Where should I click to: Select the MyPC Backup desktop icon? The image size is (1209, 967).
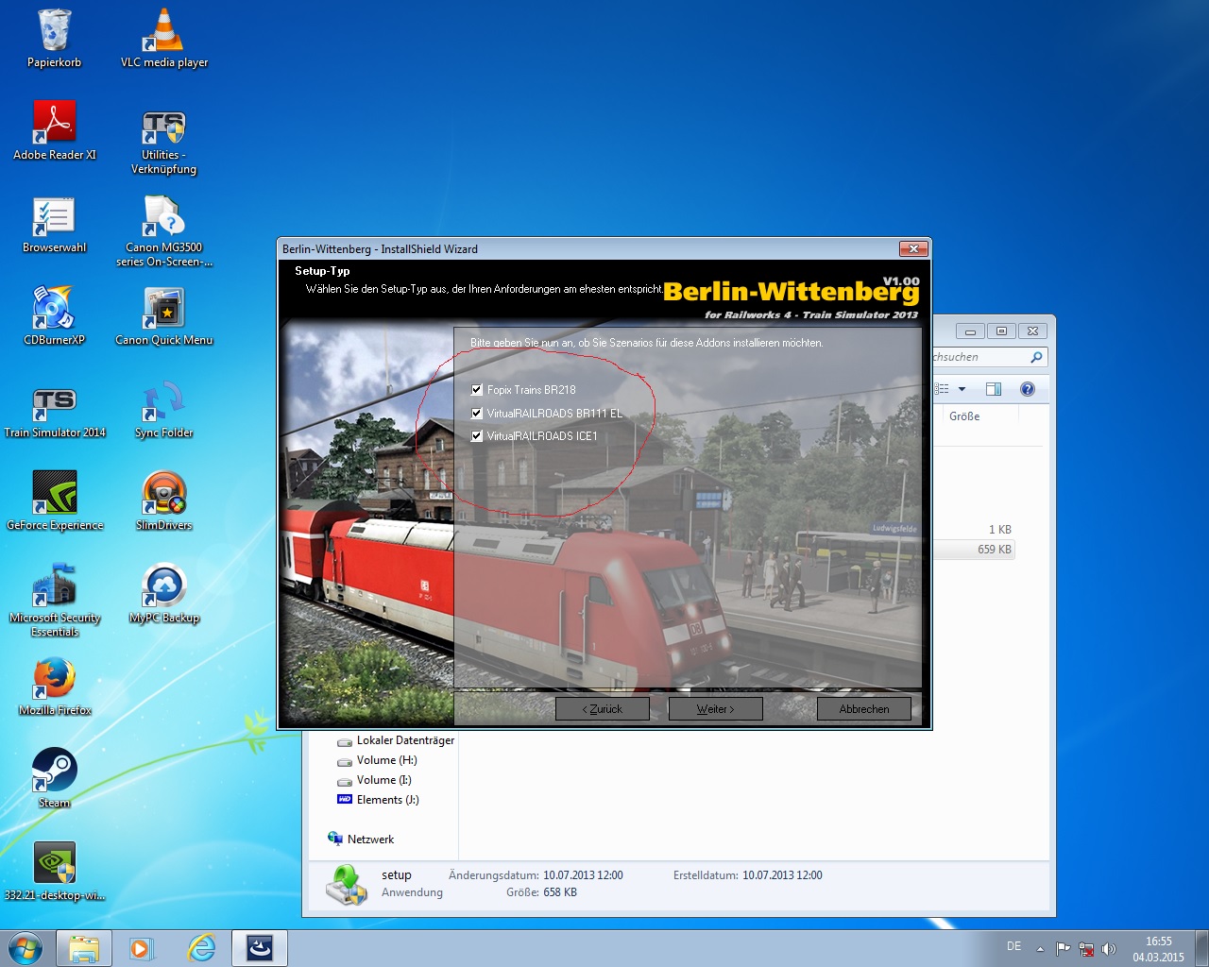(x=164, y=594)
